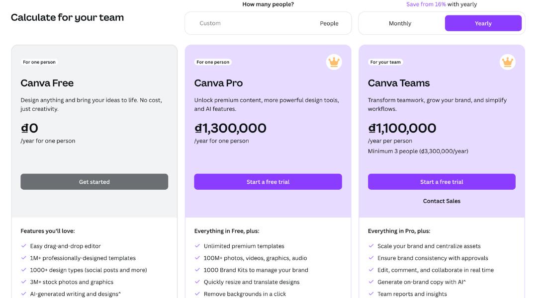
Task: Click checkmark beside Scale your brand feature
Action: (371, 246)
